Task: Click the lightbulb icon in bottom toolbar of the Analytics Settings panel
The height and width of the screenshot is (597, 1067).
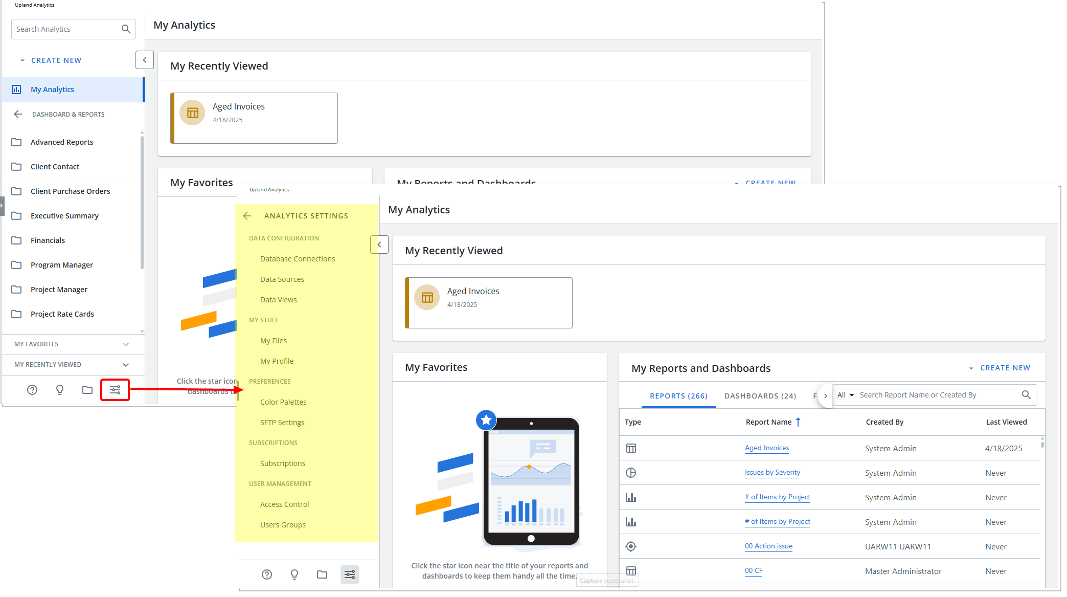Action: pos(294,574)
